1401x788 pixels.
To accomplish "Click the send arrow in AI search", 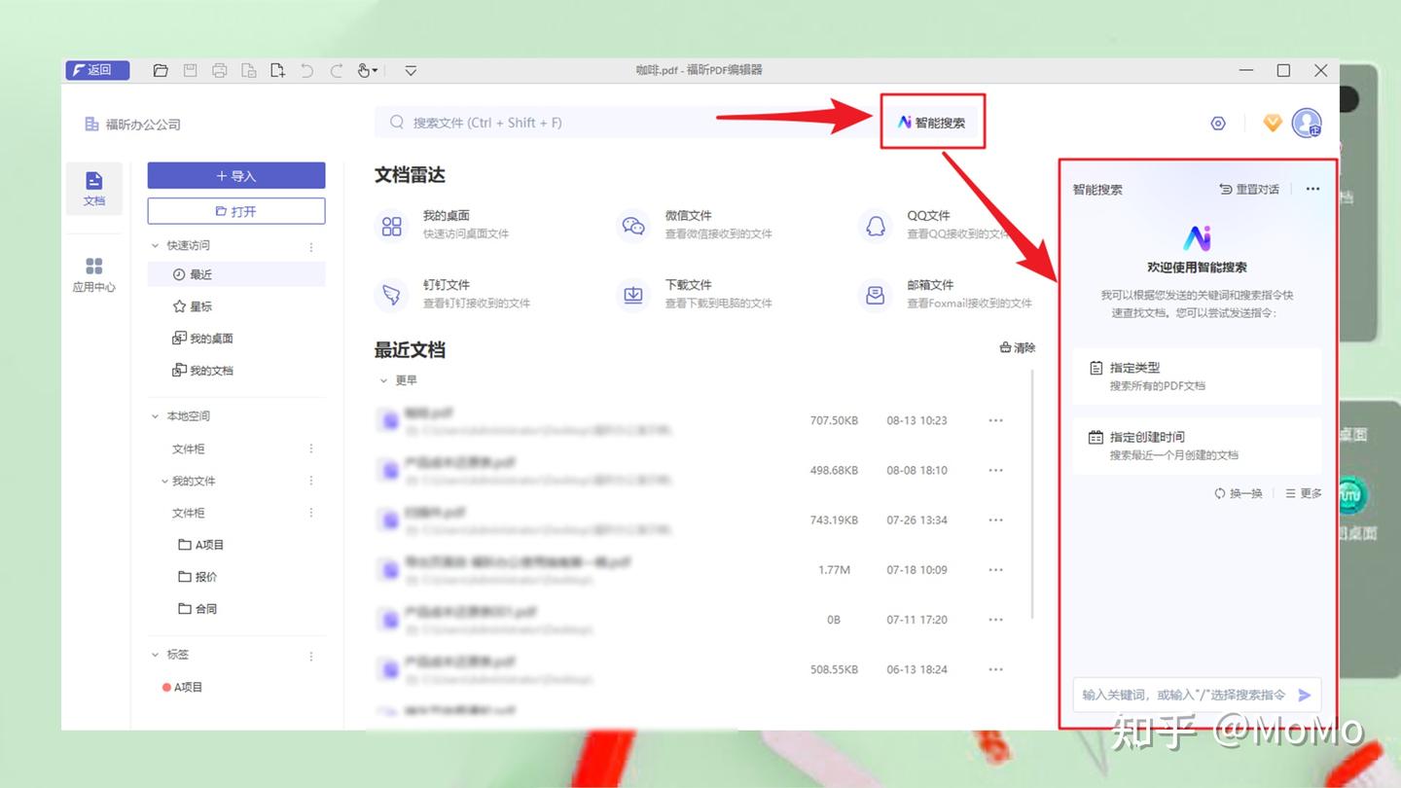I will [x=1305, y=695].
